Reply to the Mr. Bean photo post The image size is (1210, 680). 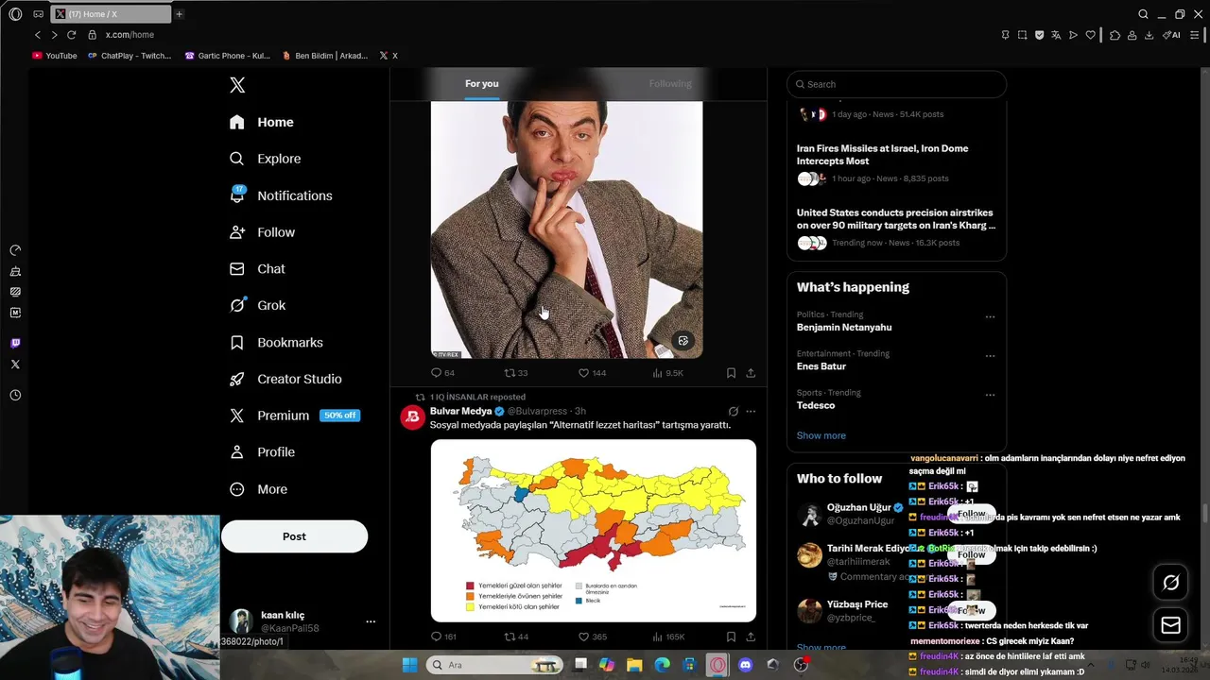click(x=442, y=373)
